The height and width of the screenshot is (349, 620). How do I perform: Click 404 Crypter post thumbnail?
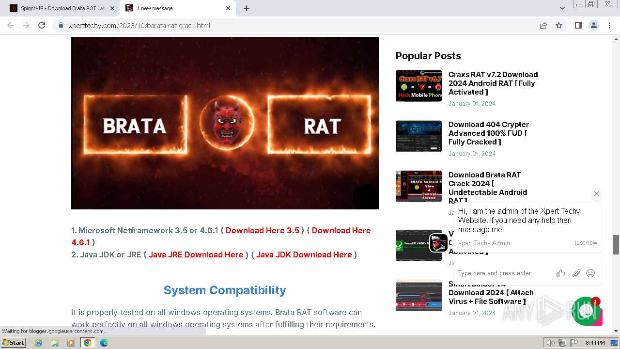tap(418, 136)
